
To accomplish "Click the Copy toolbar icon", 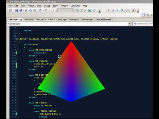I will click(x=30, y=10).
